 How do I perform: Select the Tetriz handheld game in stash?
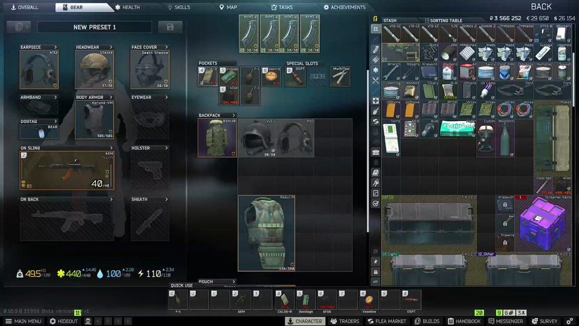(391, 138)
